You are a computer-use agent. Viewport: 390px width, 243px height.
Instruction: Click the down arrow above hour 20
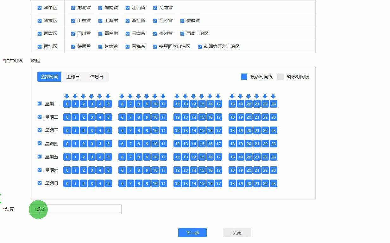(x=248, y=96)
